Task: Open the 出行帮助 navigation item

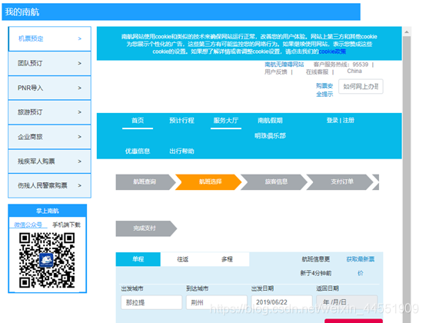Action: tap(181, 151)
